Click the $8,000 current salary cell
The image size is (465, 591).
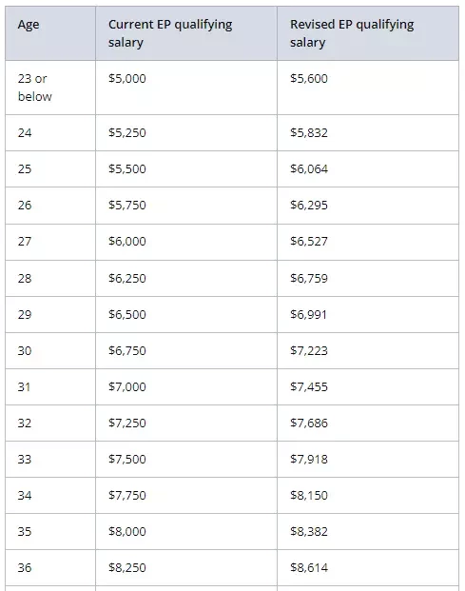pos(186,531)
